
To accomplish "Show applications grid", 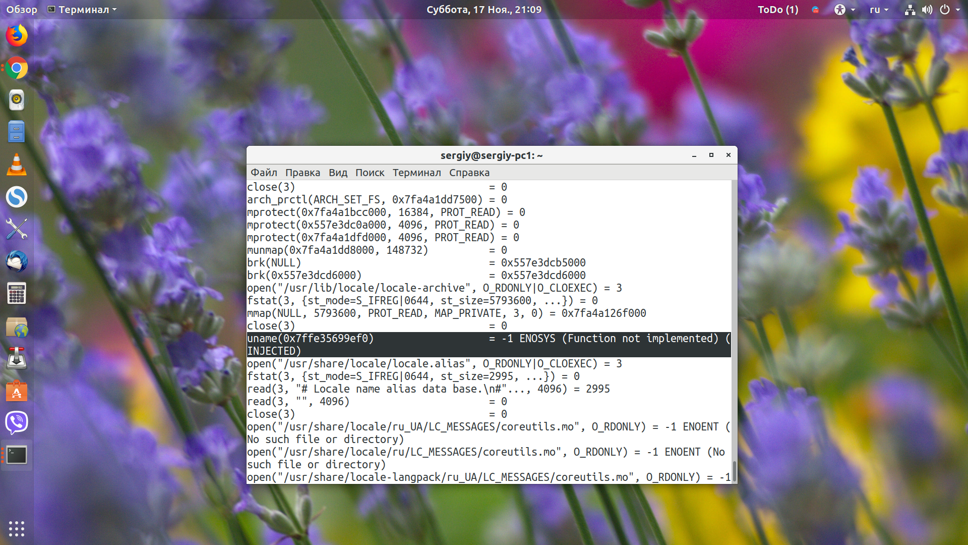I will click(x=17, y=528).
